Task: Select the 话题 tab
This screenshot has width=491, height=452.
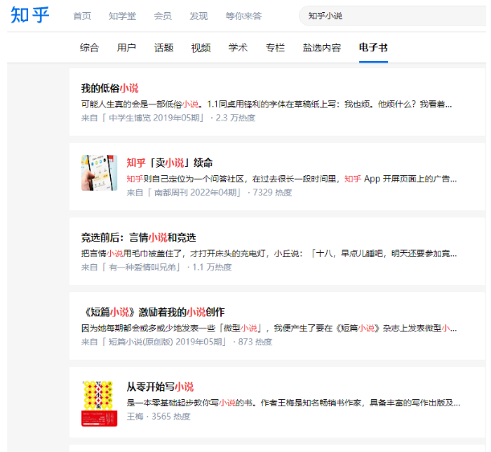Action: click(x=164, y=48)
